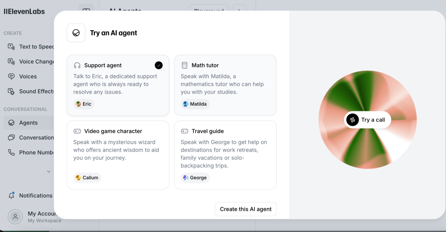Select the Video game character card
Screen dimensions: 446x232
pyautogui.click(x=118, y=155)
